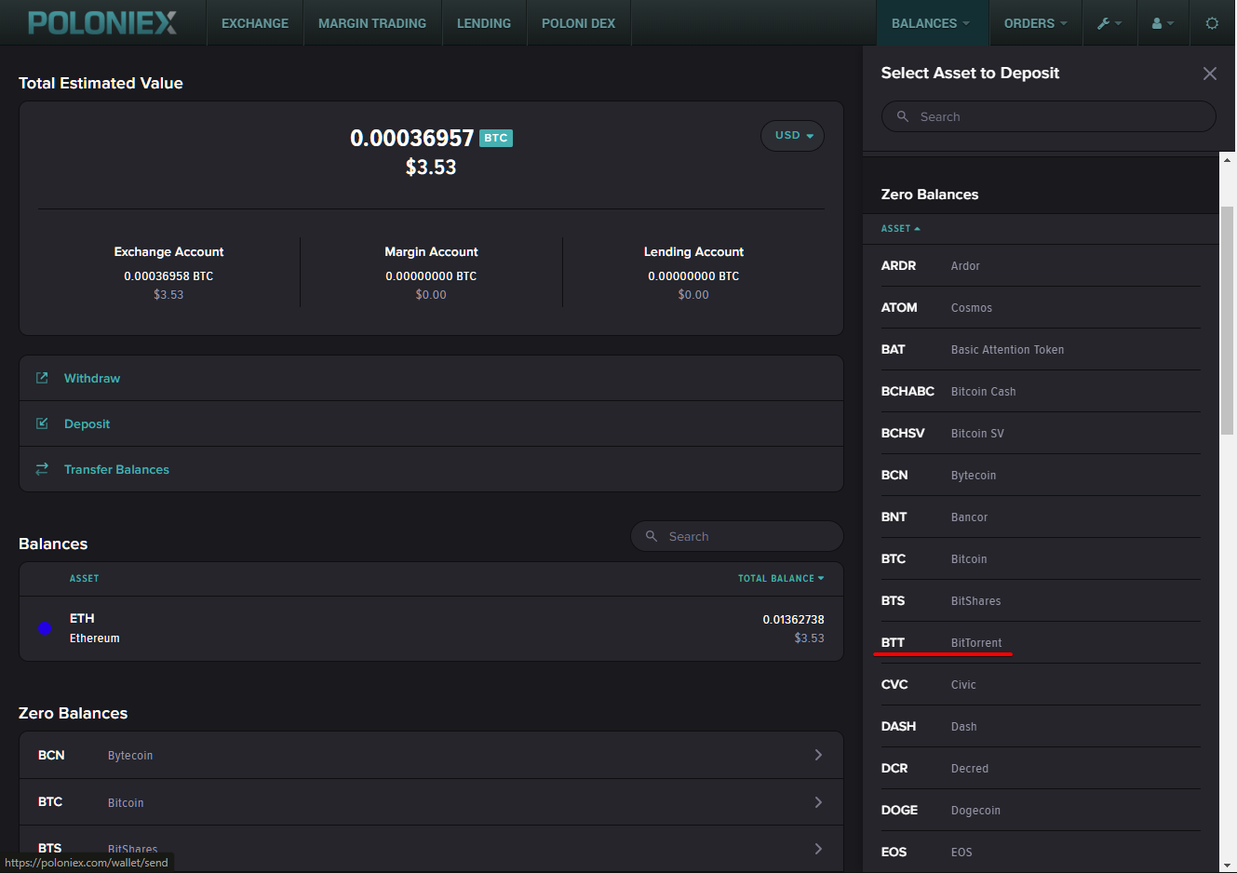
Task: Open the Exchange tab
Action: (x=255, y=23)
